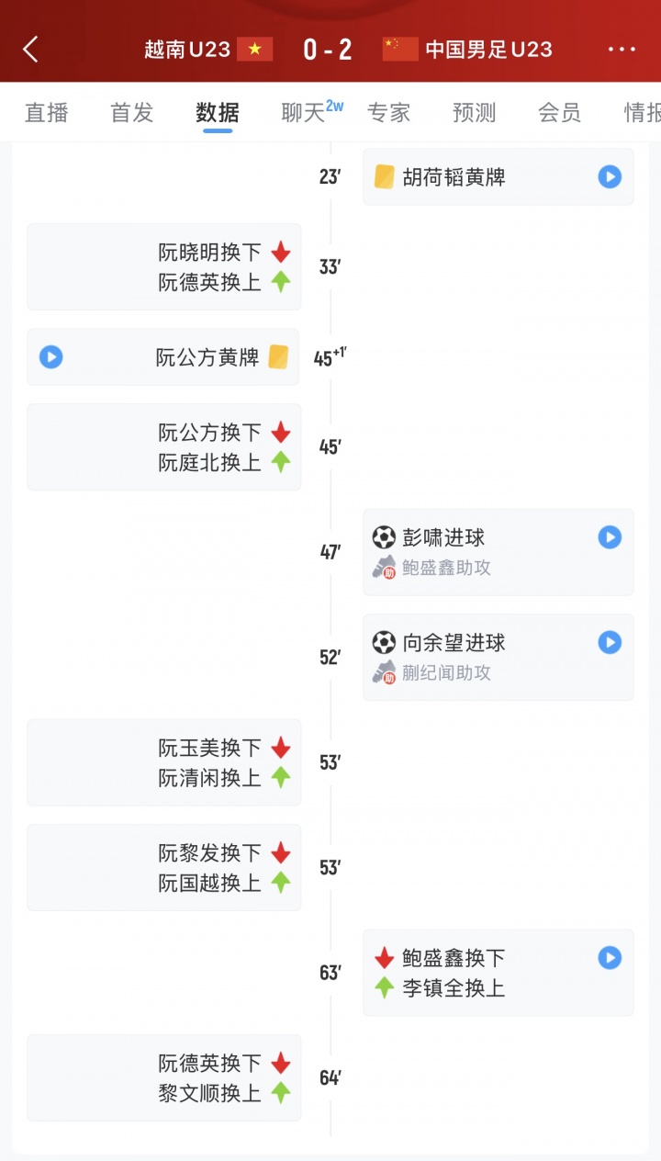
Task: Tap the 0 - 2 match score
Action: coord(328,50)
